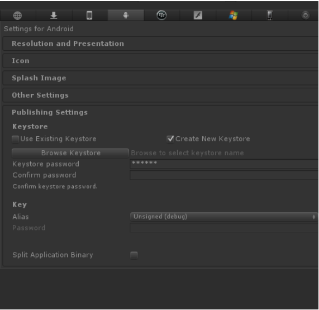Click the 'Split Application Binary' label
Viewport: 319px width, 310px height.
coord(53,255)
